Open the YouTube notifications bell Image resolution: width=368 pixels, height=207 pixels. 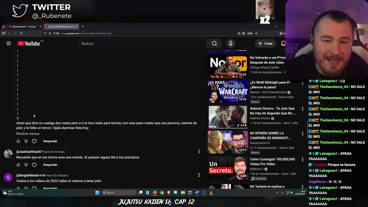click(x=283, y=43)
